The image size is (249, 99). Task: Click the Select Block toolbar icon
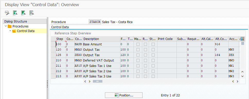coord(23,13)
